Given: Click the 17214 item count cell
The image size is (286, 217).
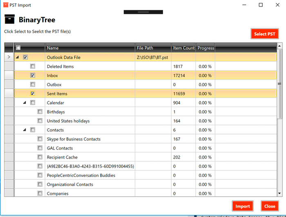Looking at the screenshot, I should point(183,76).
